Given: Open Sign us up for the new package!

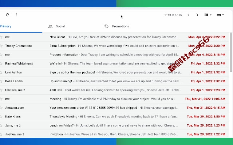Looking at the screenshot, I should pos(114,72).
